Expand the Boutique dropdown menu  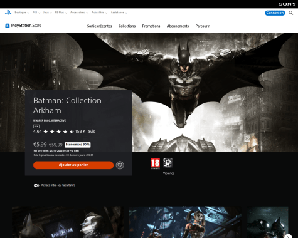pos(22,13)
